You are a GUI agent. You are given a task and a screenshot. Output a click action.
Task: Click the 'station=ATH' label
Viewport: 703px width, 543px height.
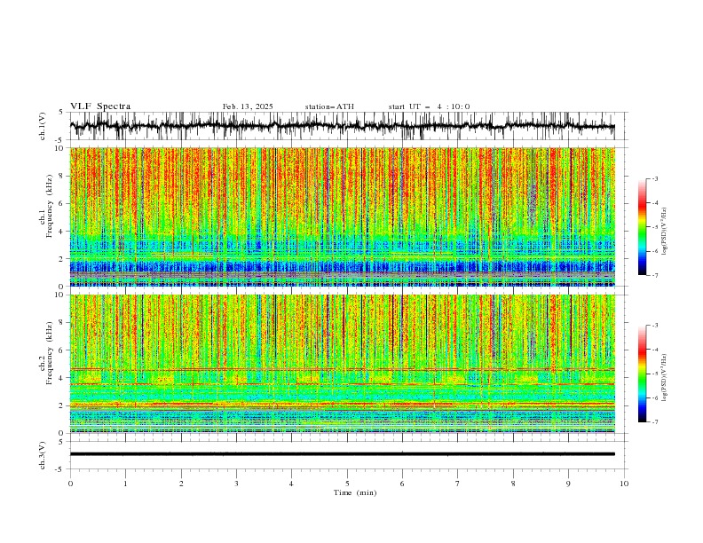329,106
